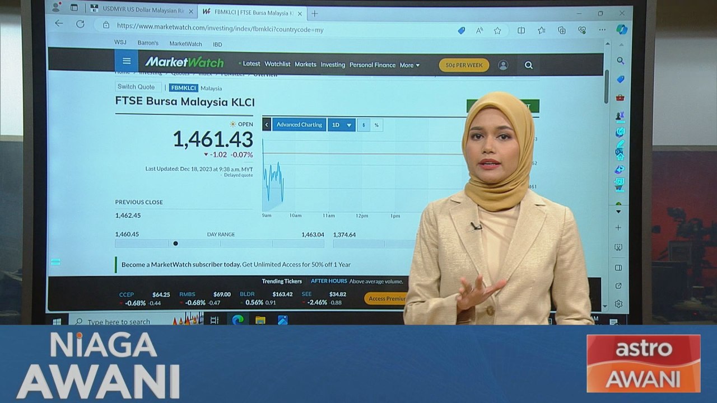Open the sidebar screenshot icon
This screenshot has height=403, width=717.
[x=618, y=247]
